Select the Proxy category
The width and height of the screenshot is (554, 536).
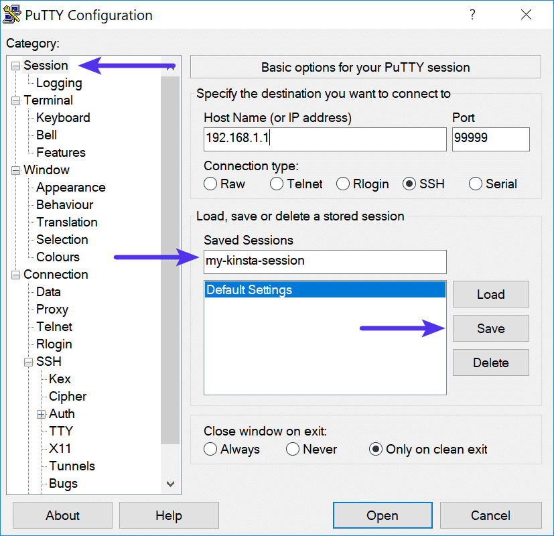click(52, 309)
